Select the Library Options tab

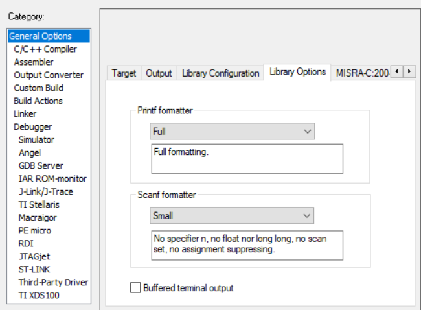coord(297,72)
